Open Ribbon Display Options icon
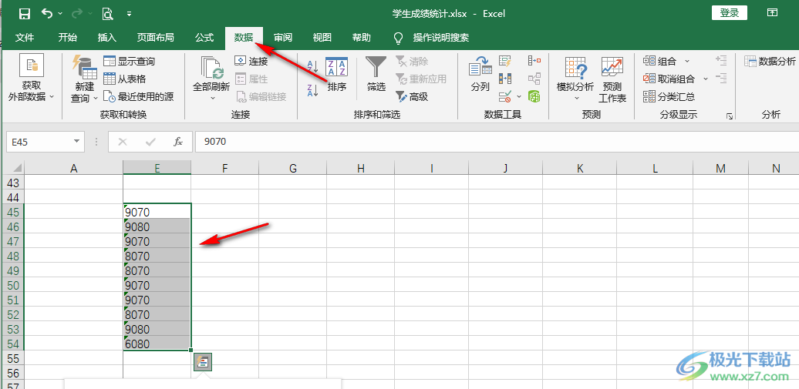Screen dimensions: 799x389 [x=773, y=13]
